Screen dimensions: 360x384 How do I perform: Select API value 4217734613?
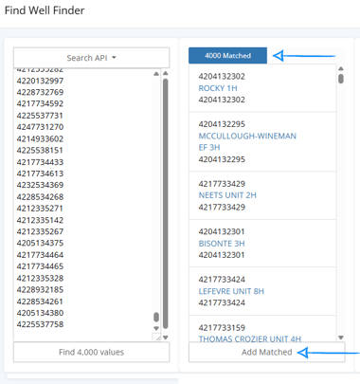[40, 174]
